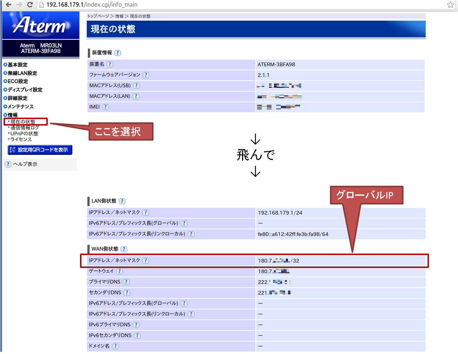Click the Aterm logo
The height and width of the screenshot is (354, 458).
tap(41, 25)
